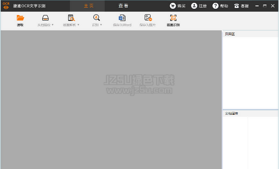This screenshot has width=279, height=169.
Task: Expand the 从扫描仪 dropdown arrow
Action: pyautogui.click(x=53, y=25)
